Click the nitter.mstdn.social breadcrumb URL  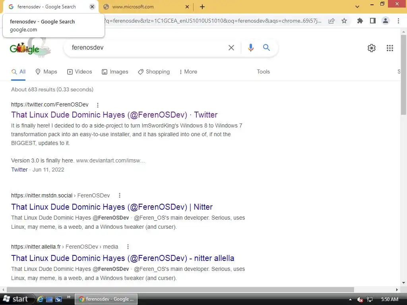click(60, 195)
